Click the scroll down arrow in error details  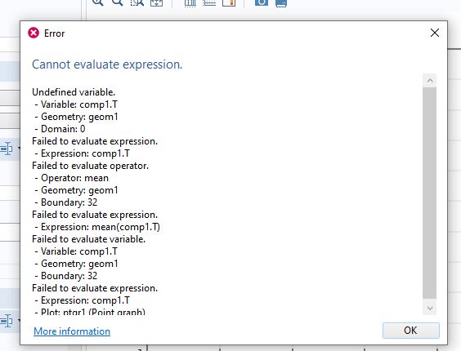pyautogui.click(x=430, y=308)
